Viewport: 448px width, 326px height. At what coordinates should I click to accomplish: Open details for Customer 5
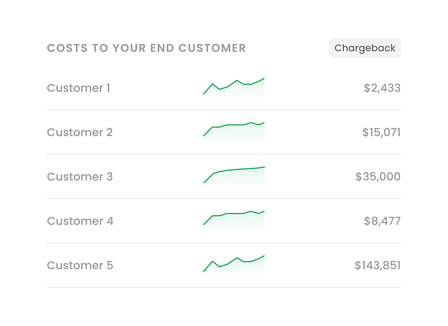79,265
